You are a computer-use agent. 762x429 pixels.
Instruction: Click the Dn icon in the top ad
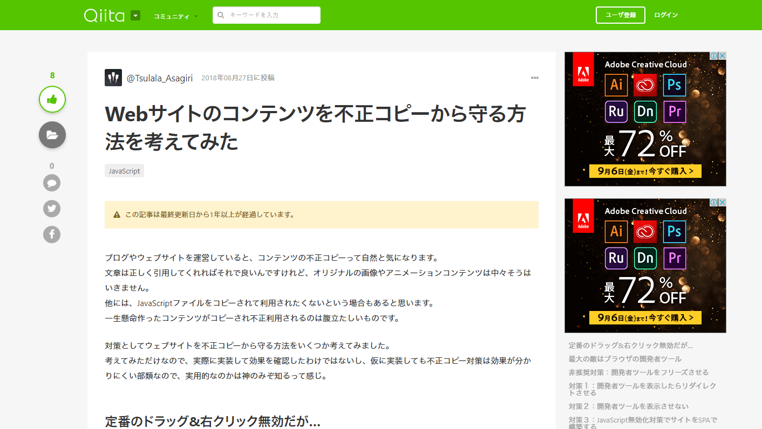click(645, 112)
